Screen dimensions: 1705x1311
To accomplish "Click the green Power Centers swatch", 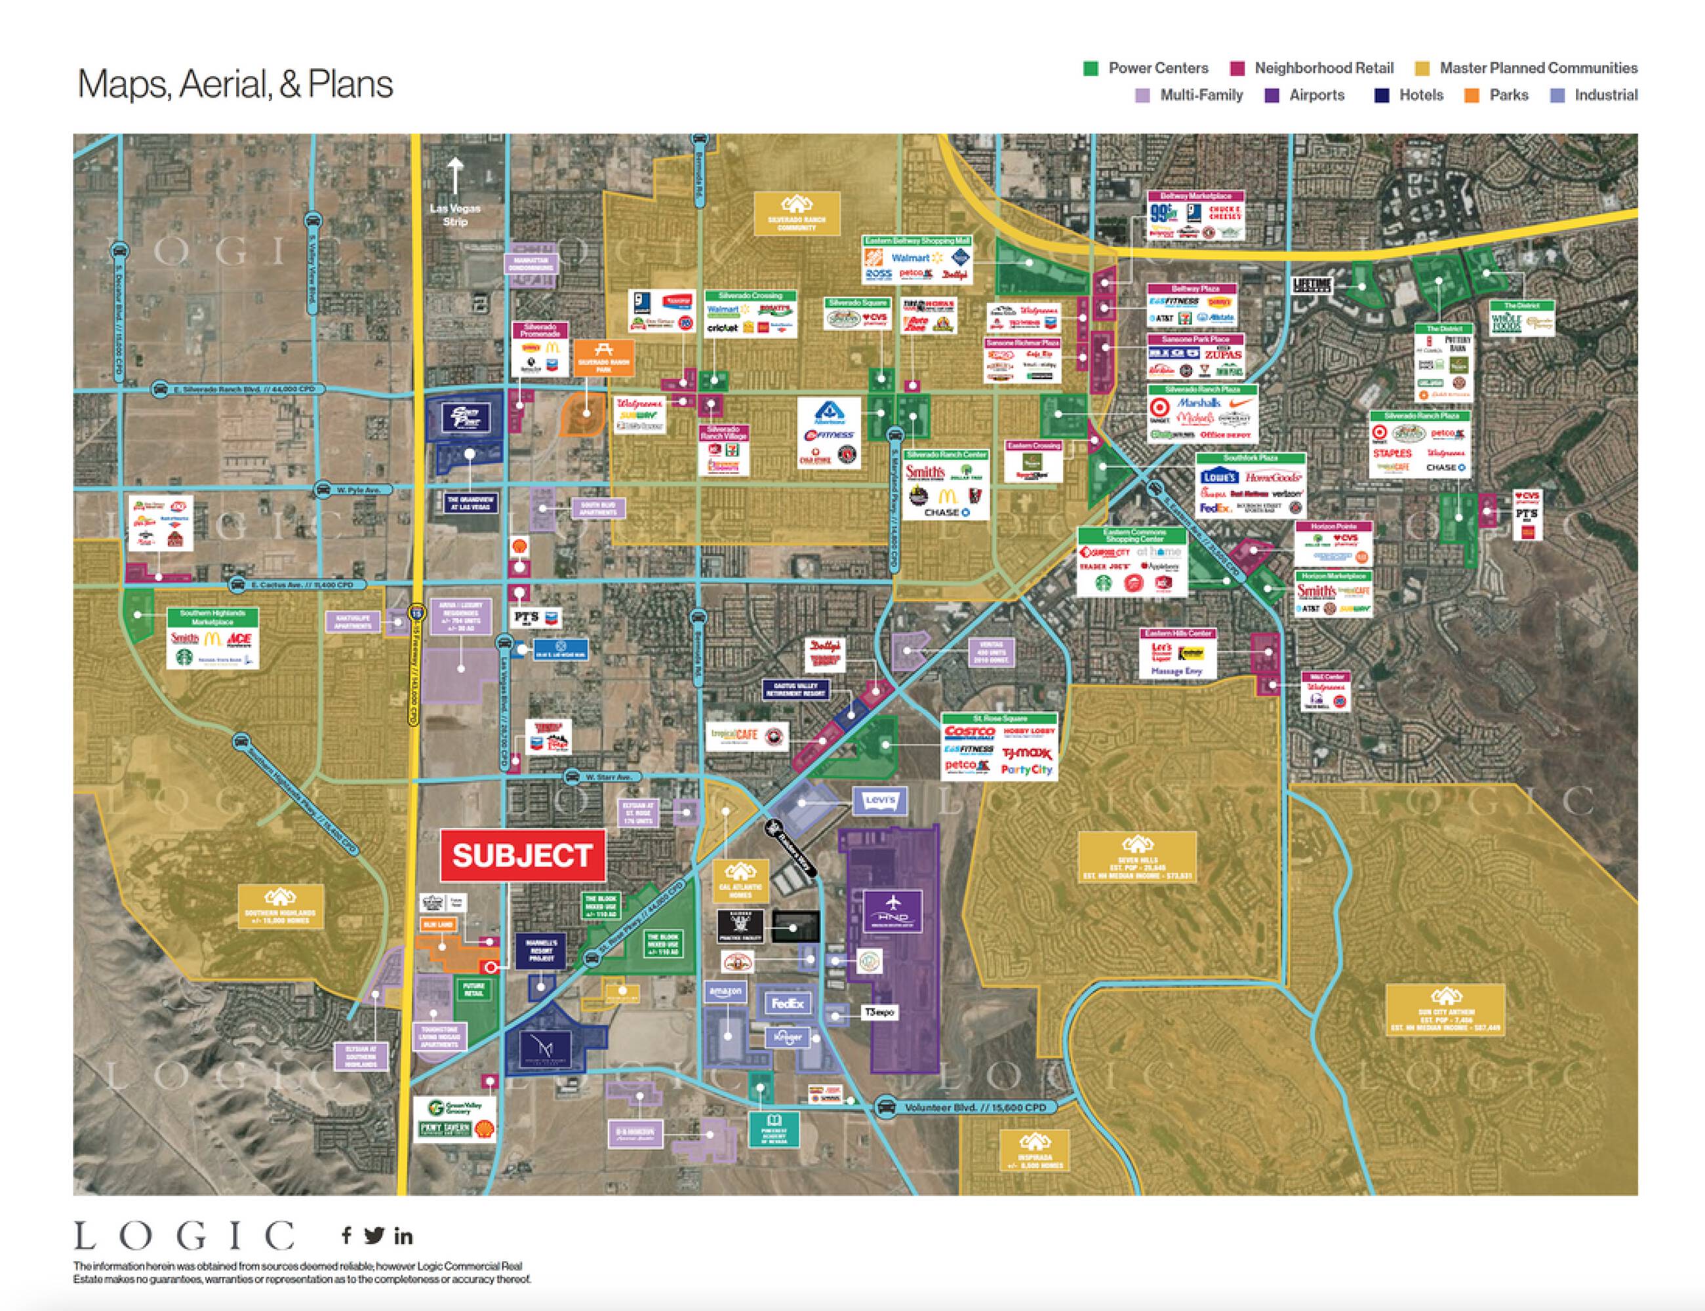I will (x=1091, y=69).
